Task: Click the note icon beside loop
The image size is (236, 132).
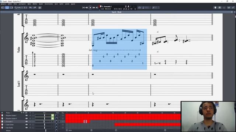Action: click(x=143, y=7)
